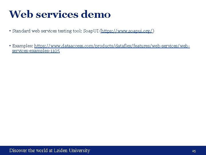The height and width of the screenshot is (155, 206).
Task: Select the 'Web services demo' slide title
Action: tap(60, 14)
